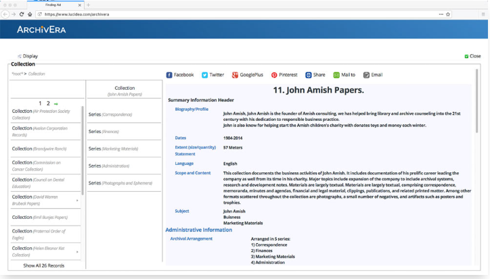Click the Archival Arrangement label
The image size is (490, 279).
coord(192,238)
